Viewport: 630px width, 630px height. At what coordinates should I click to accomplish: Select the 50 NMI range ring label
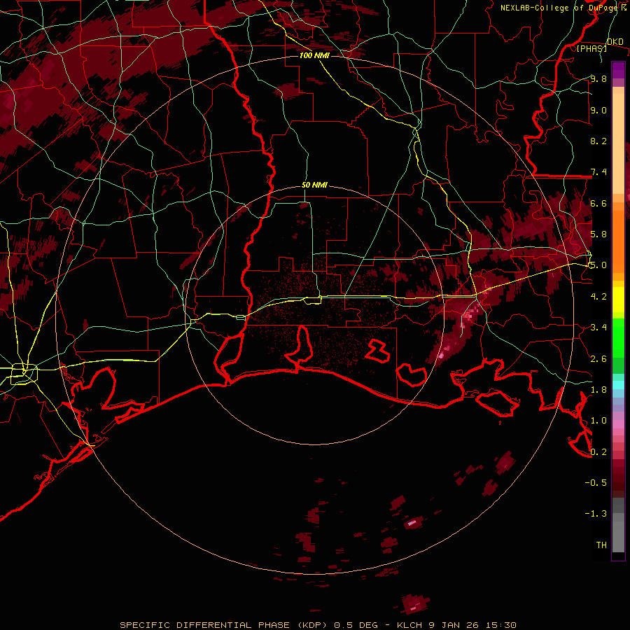pos(314,185)
